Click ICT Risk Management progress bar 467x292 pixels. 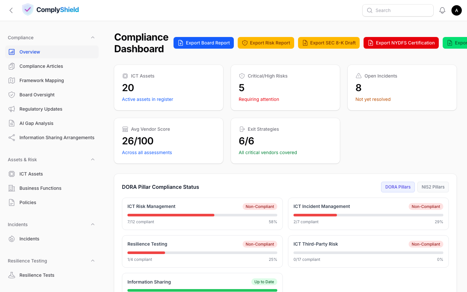[x=202, y=215]
